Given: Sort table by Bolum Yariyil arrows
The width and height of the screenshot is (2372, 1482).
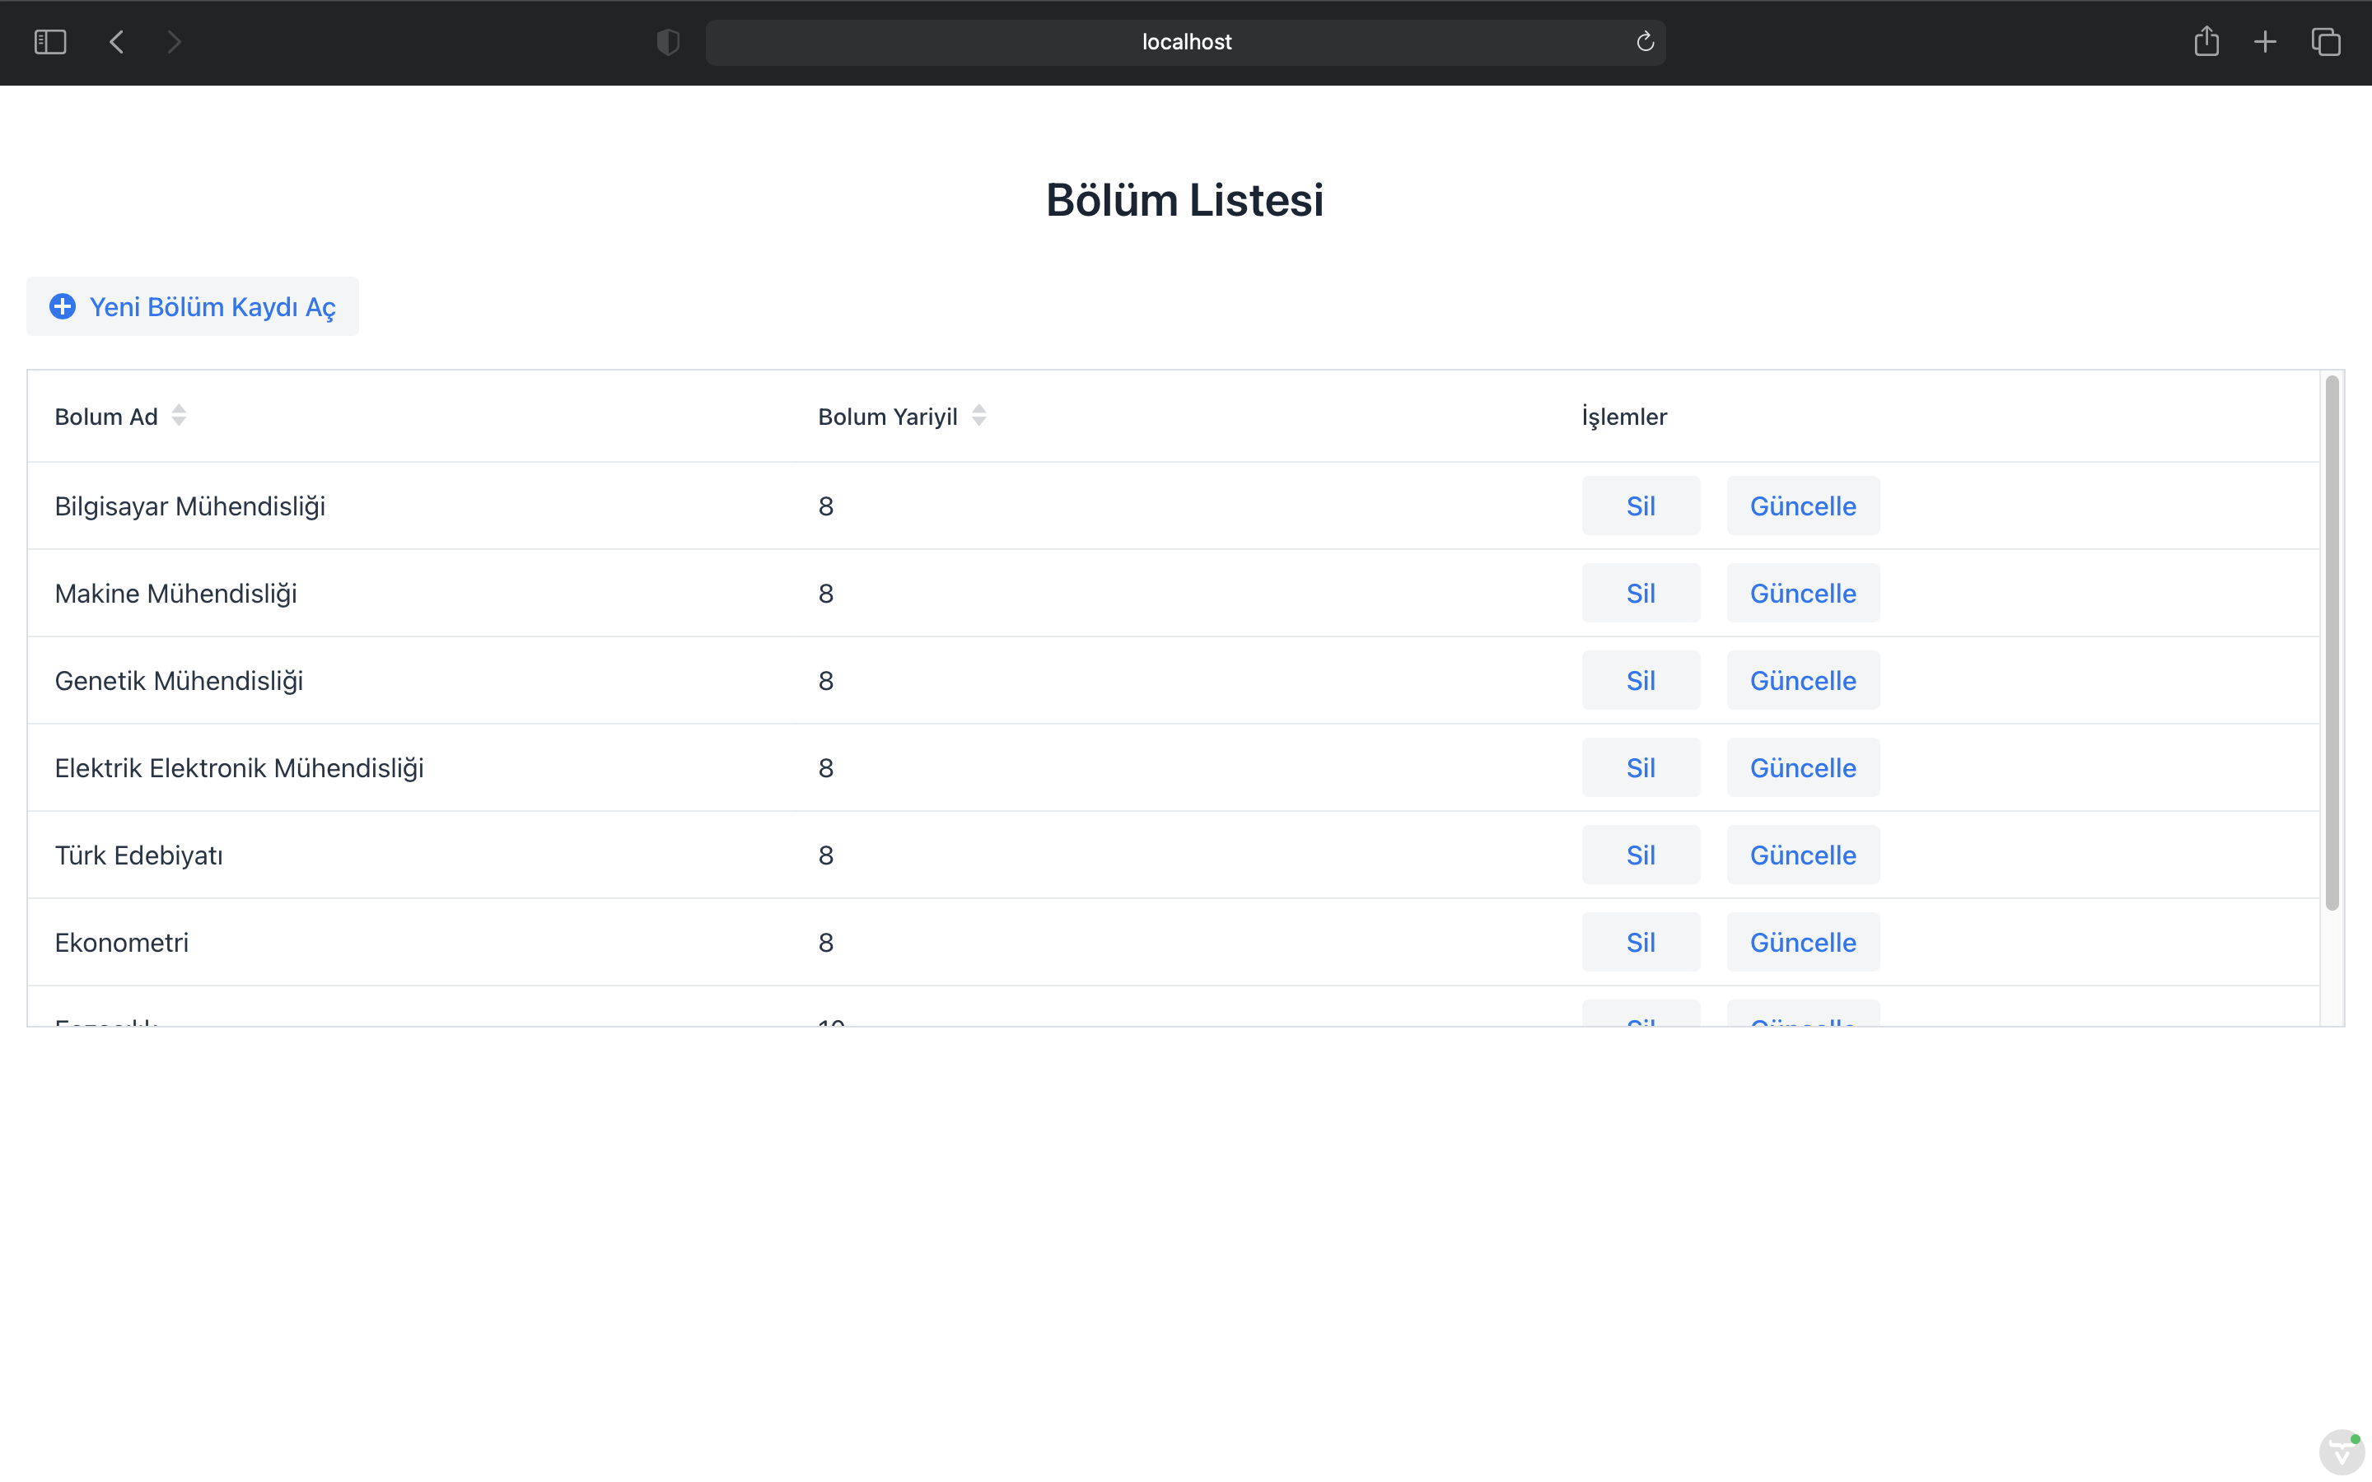Looking at the screenshot, I should click(x=978, y=416).
